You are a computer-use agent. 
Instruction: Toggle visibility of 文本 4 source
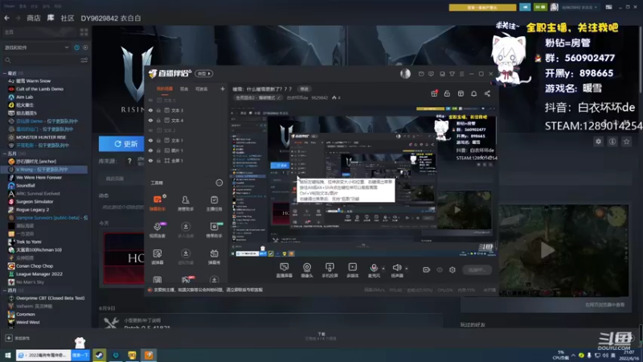[150, 120]
